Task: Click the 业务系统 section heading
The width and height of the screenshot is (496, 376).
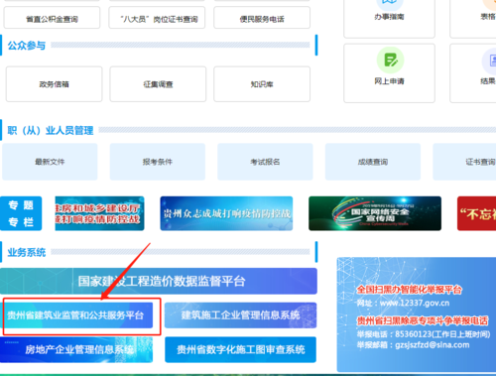Action: click(27, 252)
